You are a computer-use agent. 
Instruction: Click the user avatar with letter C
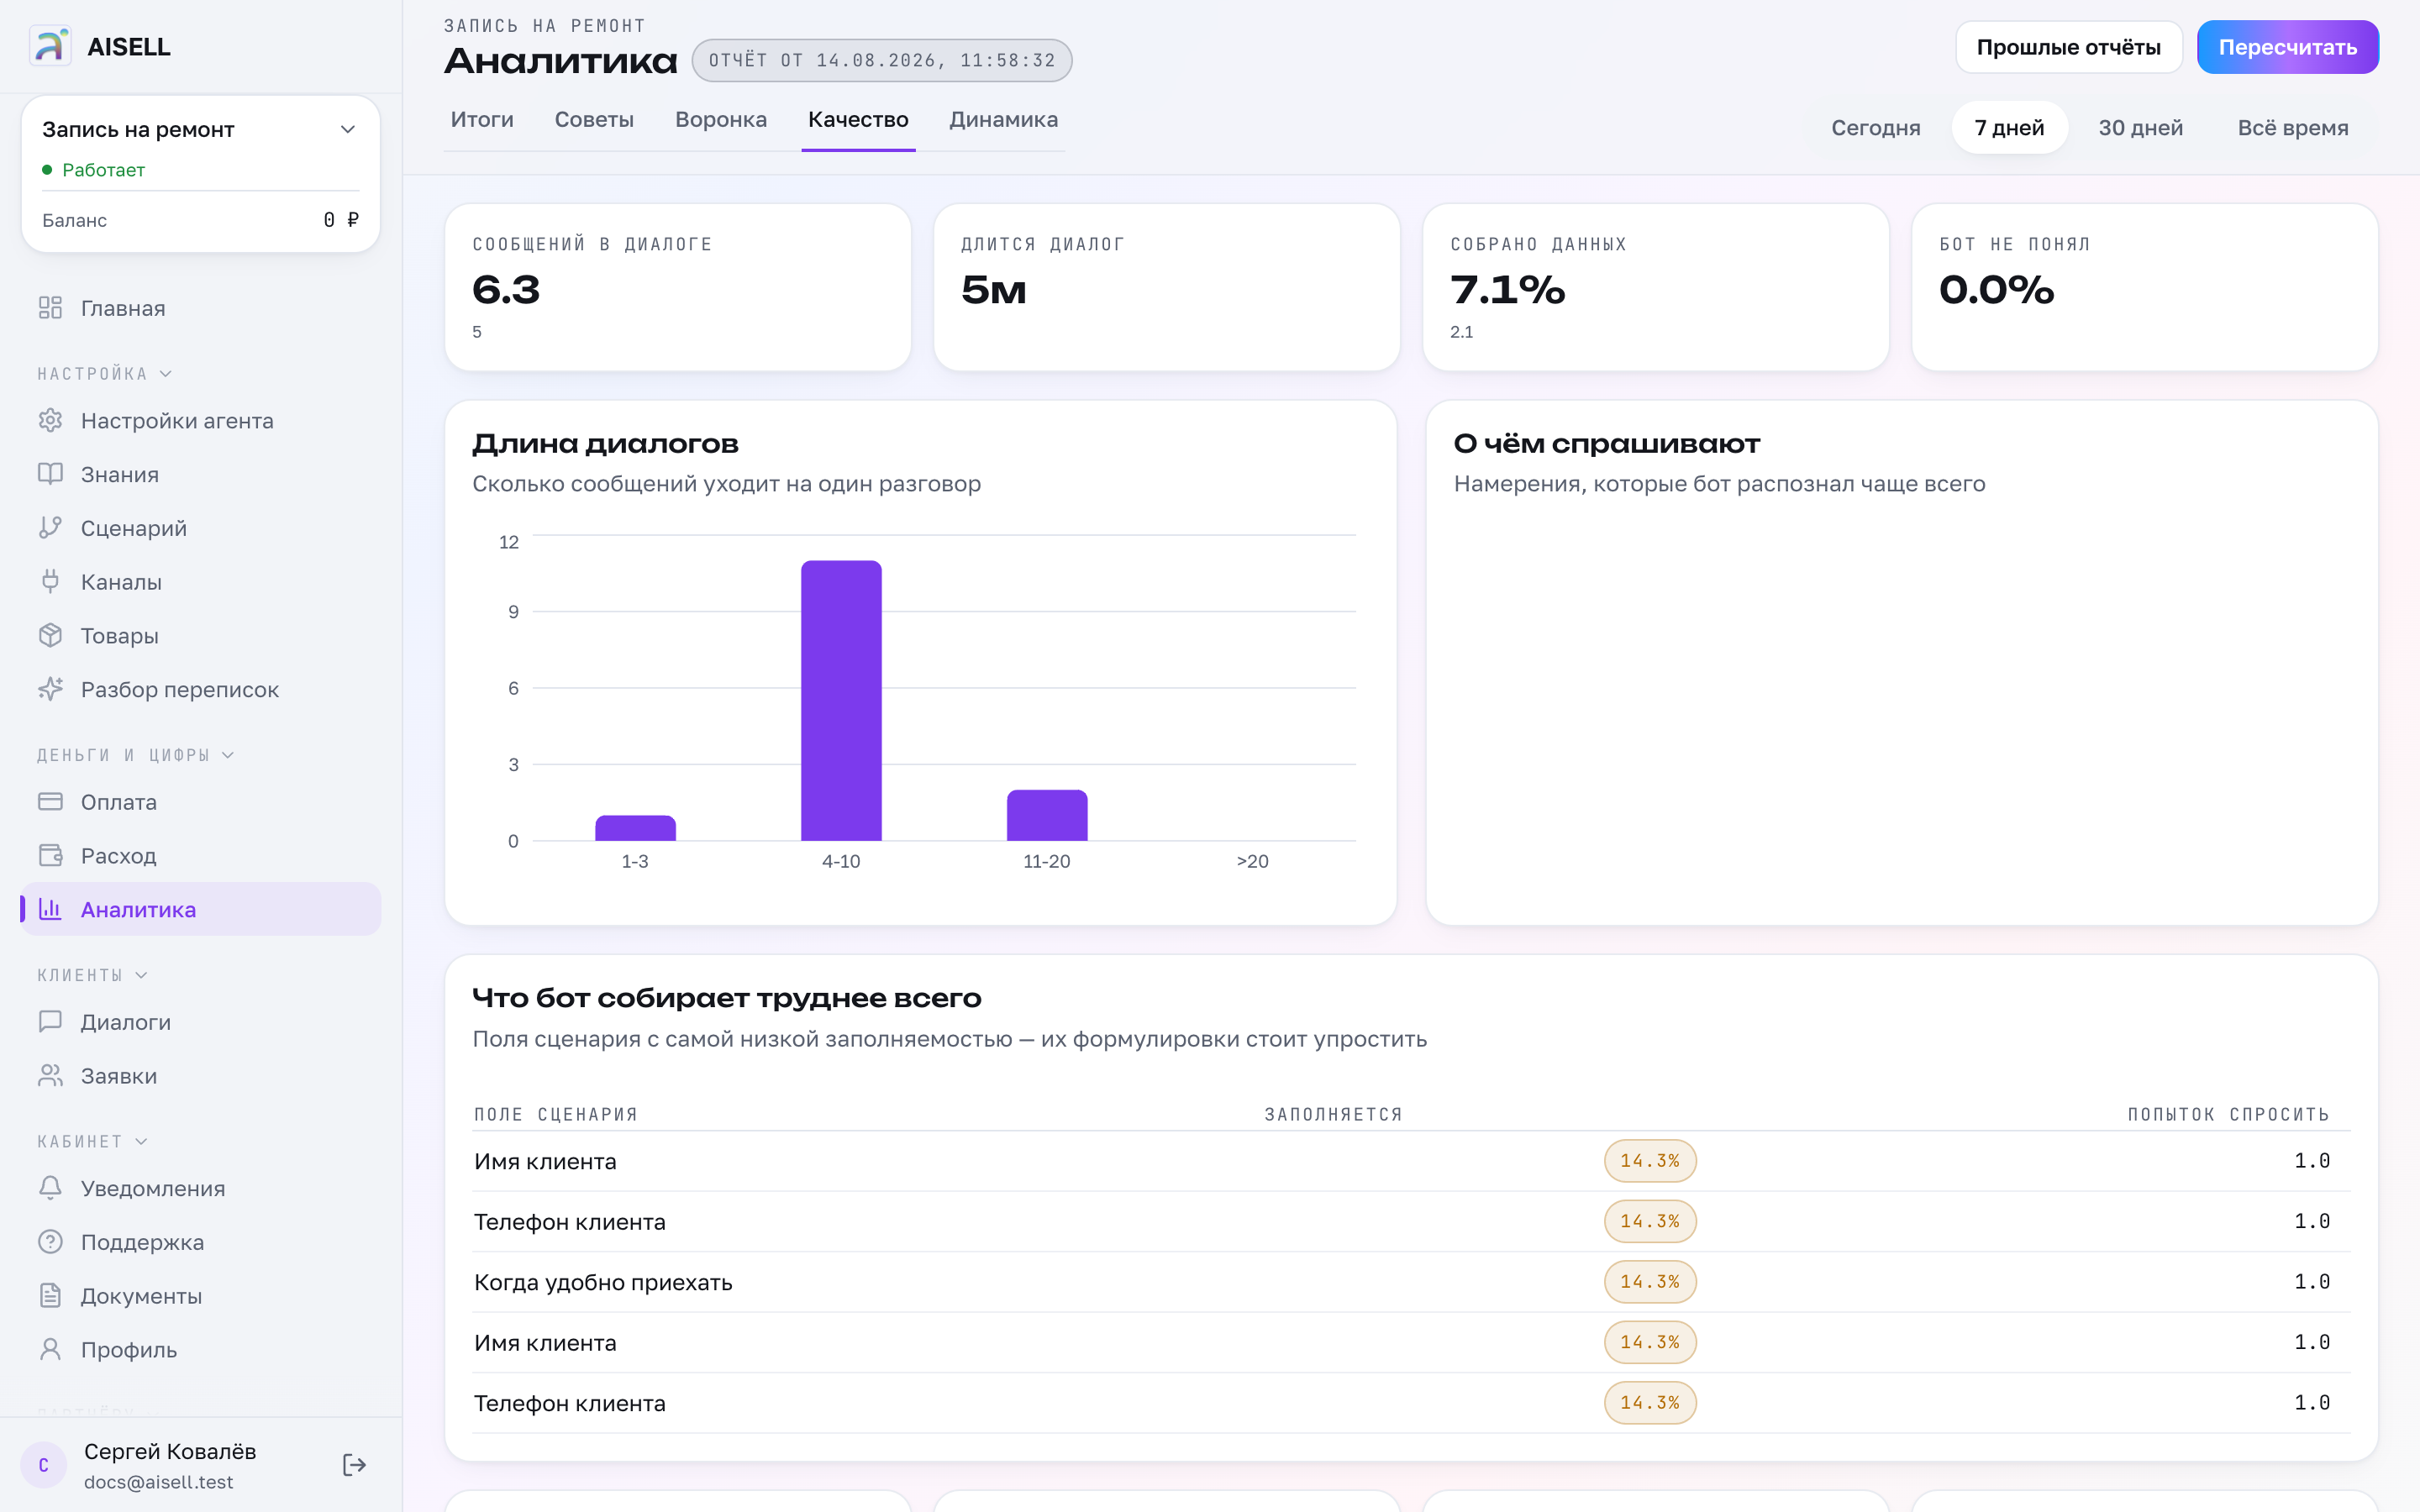(44, 1466)
